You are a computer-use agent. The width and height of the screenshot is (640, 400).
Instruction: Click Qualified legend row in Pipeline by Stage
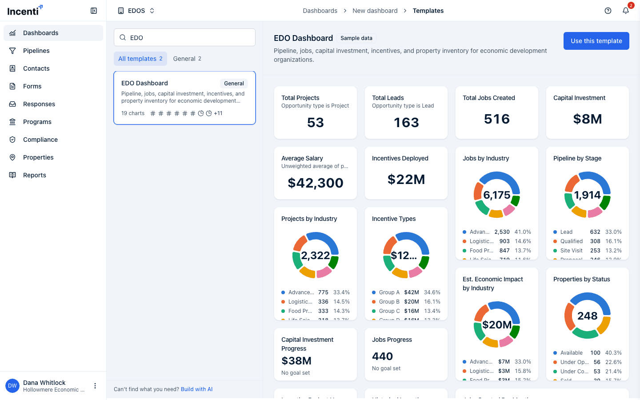coord(588,241)
